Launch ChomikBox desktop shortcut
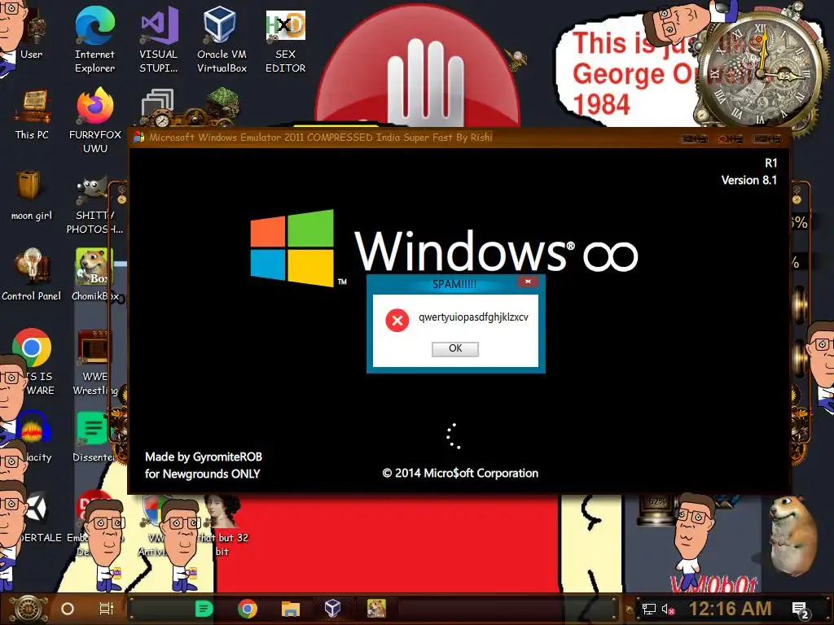Screen dimensions: 834x625 click(x=94, y=273)
